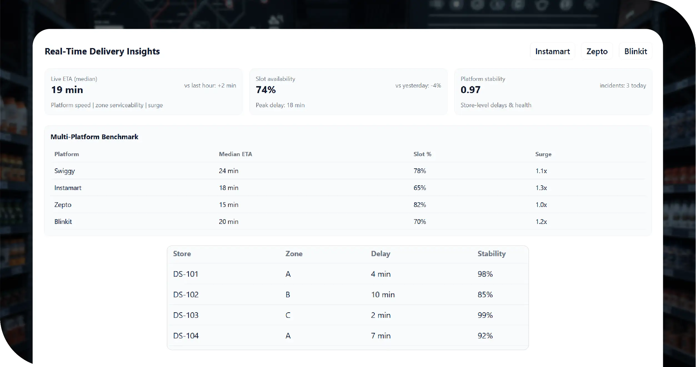Switch to the Zepto platform view
This screenshot has height=367, width=696.
coord(597,51)
